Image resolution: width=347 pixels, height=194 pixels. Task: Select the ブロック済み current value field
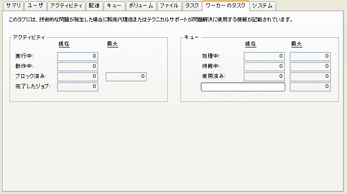pos(77,76)
